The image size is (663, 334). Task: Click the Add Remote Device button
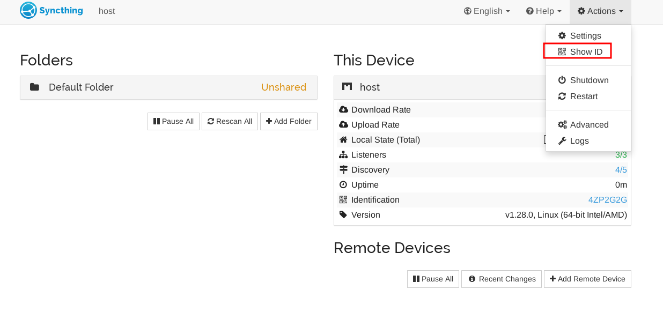click(587, 279)
